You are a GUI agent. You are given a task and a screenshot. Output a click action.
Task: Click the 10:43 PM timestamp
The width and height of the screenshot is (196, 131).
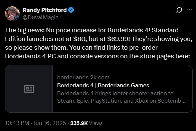coord(17,123)
